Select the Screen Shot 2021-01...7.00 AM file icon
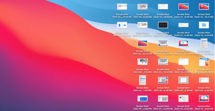The image size is (215, 111). (122, 25)
